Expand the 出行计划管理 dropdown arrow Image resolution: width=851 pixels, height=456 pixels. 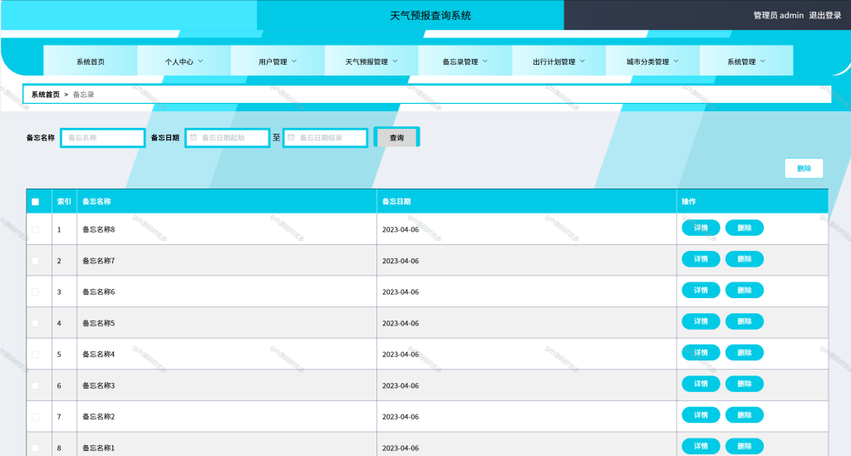tap(583, 61)
